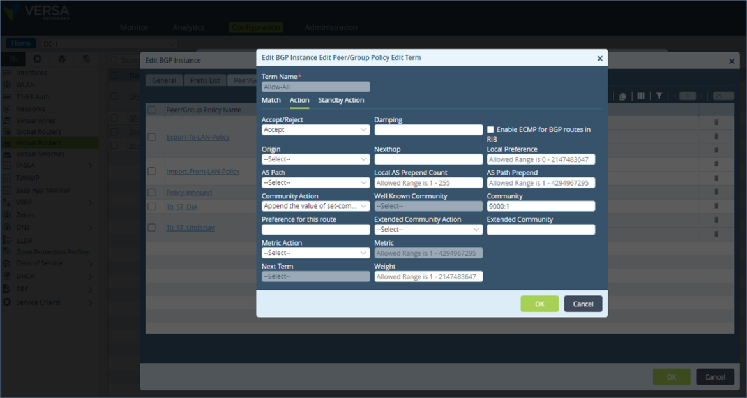
Task: Click the export/copy icon above the policy table
Action: click(x=623, y=96)
